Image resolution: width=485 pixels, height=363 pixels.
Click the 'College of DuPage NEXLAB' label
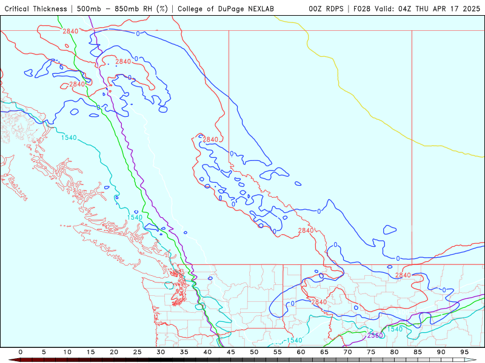tap(226, 8)
